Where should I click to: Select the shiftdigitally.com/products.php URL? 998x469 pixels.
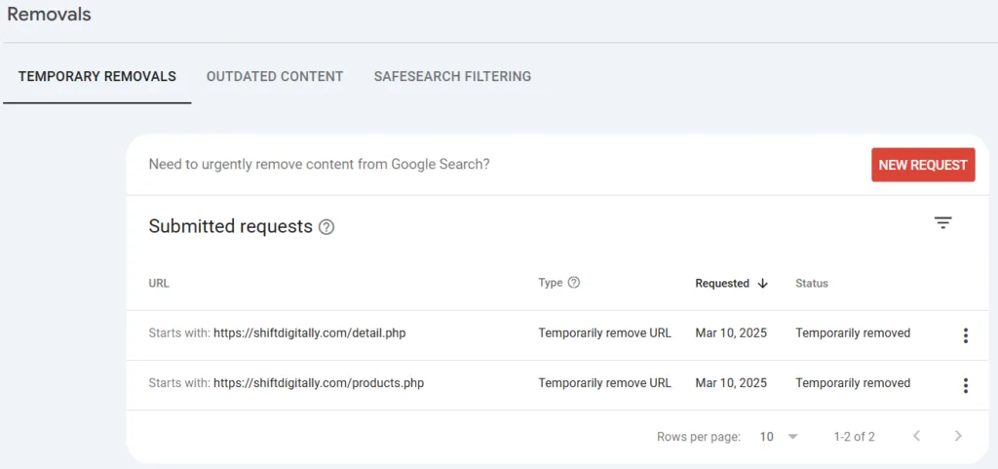[319, 383]
